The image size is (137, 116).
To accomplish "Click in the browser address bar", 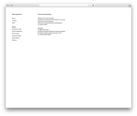I will click(65, 5).
